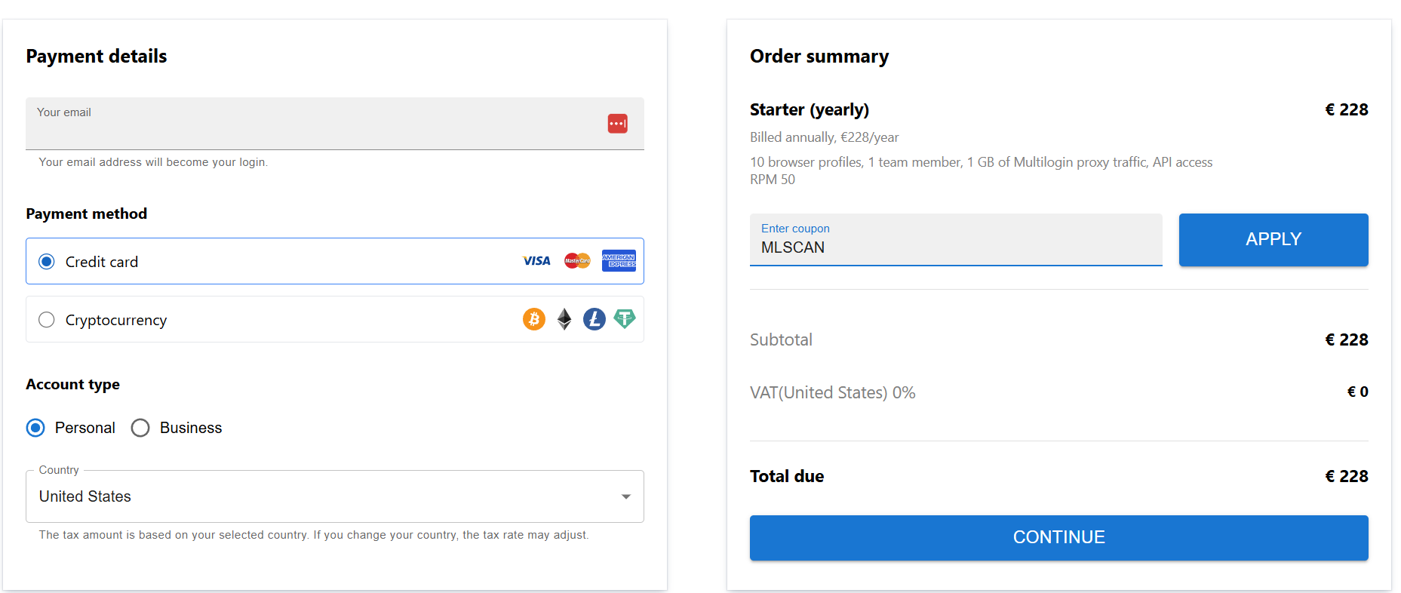Select the Credit card radio button
Image resolution: width=1401 pixels, height=593 pixels.
(47, 262)
